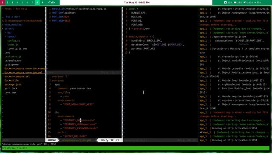Switch to workspace 5
The image size is (272, 153).
click(x=23, y=3)
